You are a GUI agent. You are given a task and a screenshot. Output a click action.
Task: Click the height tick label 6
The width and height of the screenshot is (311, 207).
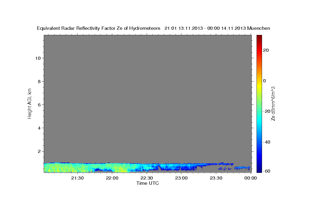pos(39,105)
